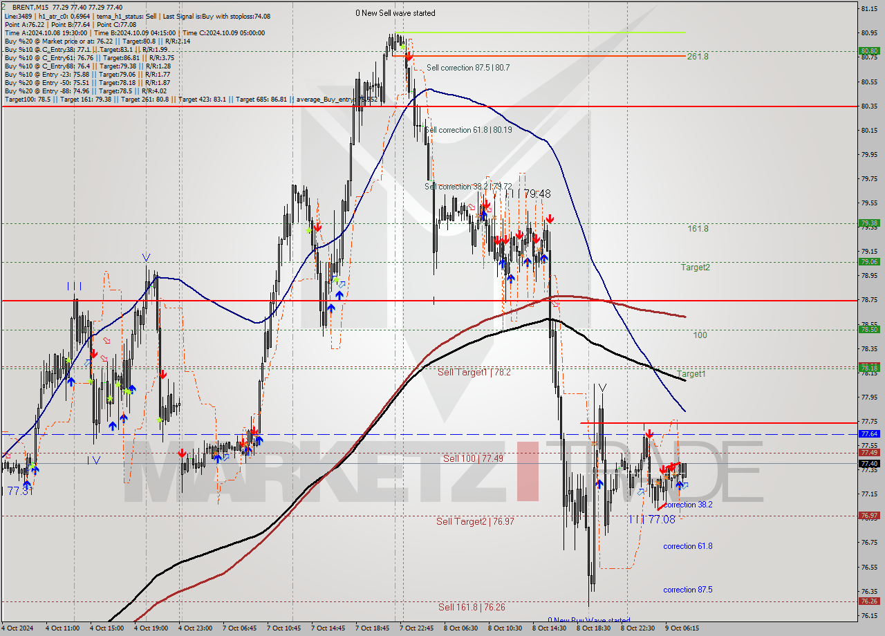Select 'Buy %20 @ Market price' entry line

[97, 41]
